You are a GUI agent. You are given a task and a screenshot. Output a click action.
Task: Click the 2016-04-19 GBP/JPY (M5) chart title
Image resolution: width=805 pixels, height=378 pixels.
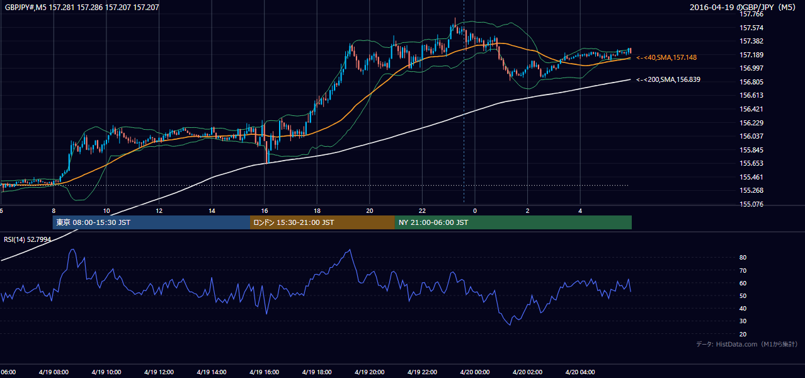point(743,8)
